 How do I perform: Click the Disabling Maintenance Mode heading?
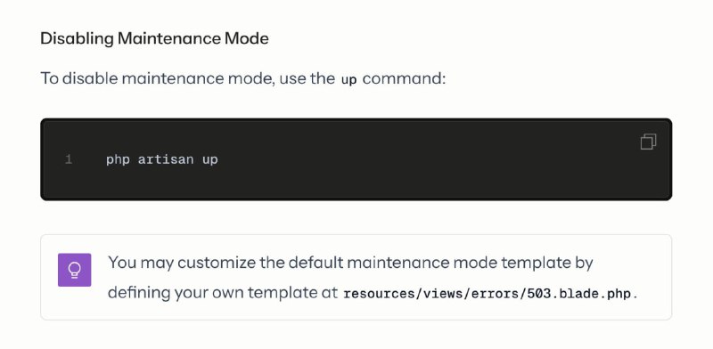pyautogui.click(x=154, y=38)
